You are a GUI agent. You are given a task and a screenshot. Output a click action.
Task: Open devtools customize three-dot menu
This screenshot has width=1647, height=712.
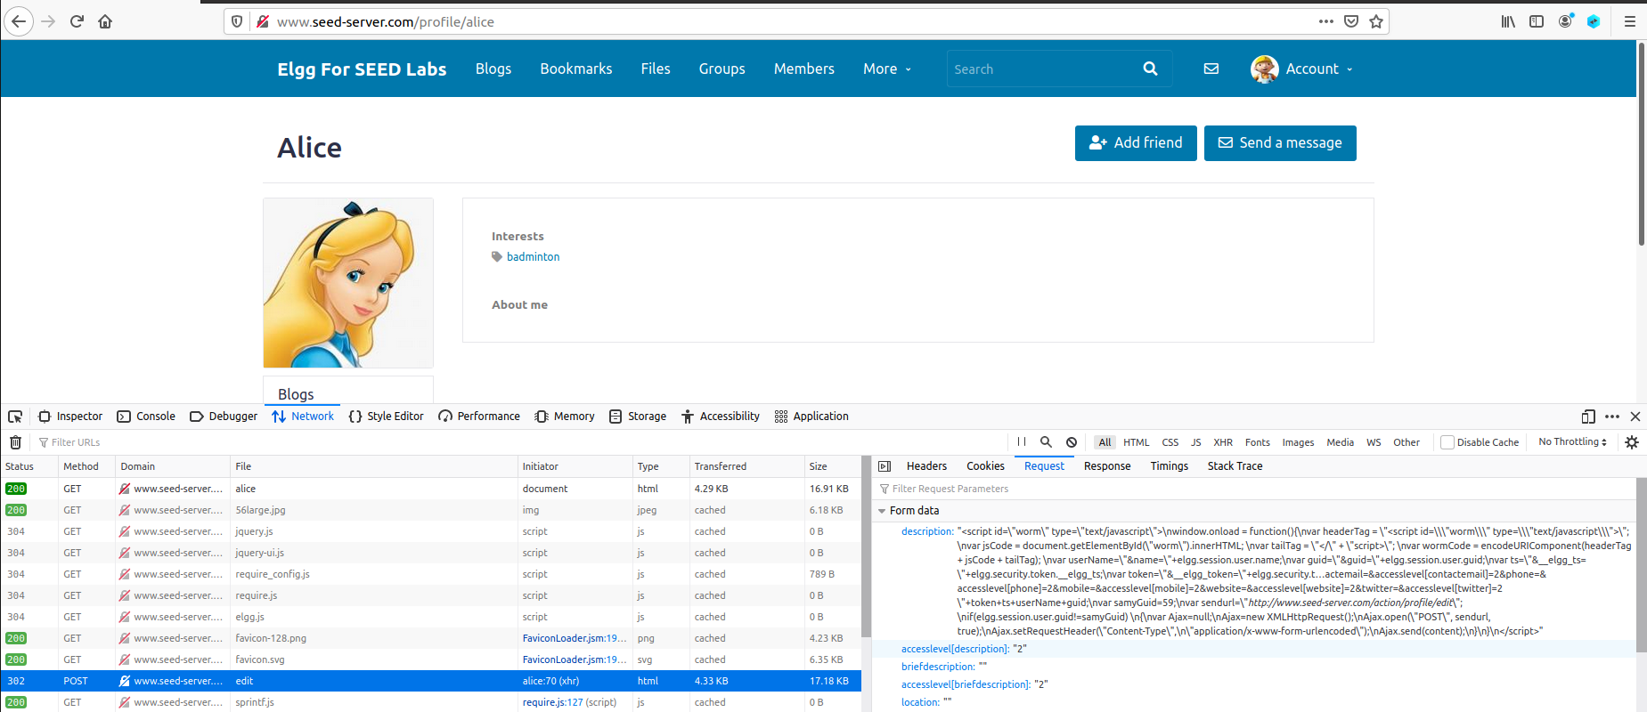(x=1612, y=417)
